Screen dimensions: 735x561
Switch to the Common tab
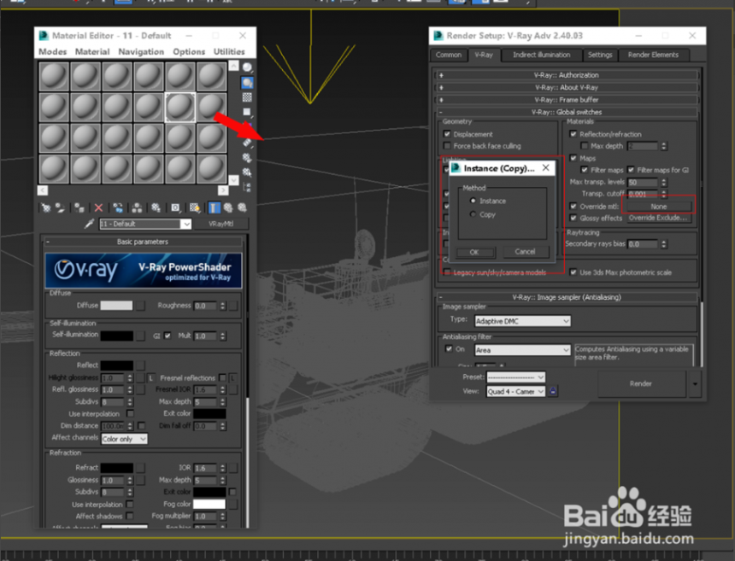tap(449, 55)
